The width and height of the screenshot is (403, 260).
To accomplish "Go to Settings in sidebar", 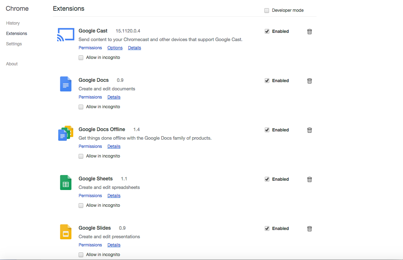I will [14, 44].
